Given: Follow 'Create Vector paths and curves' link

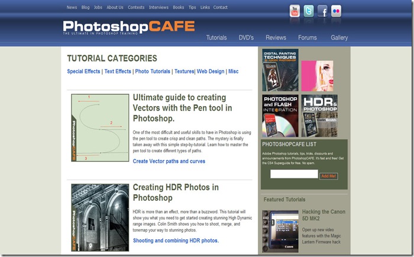Looking at the screenshot, I should point(169,161).
